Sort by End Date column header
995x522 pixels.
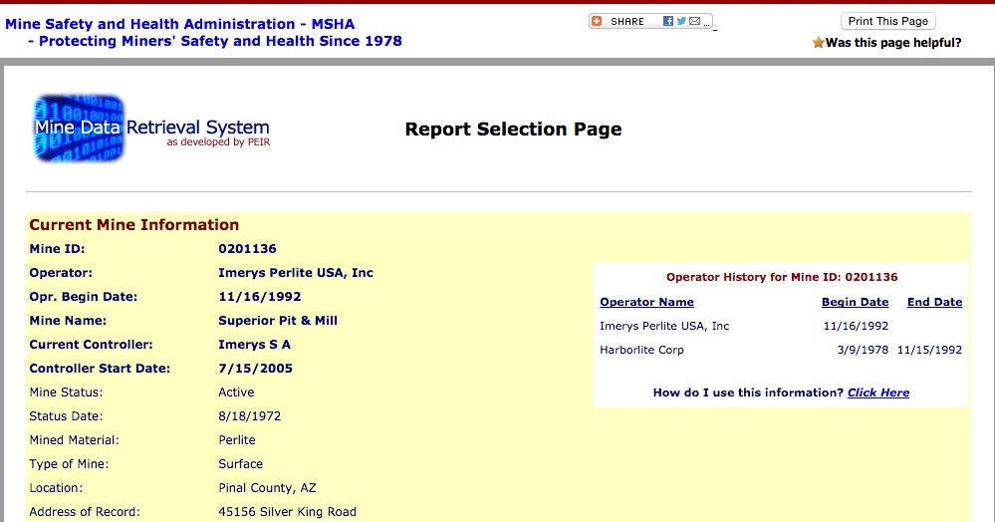934,302
